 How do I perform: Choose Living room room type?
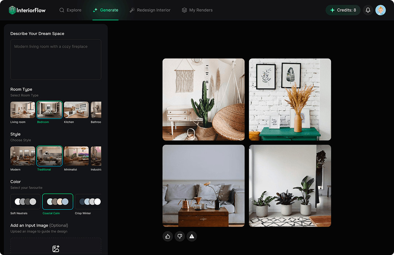click(x=22, y=110)
